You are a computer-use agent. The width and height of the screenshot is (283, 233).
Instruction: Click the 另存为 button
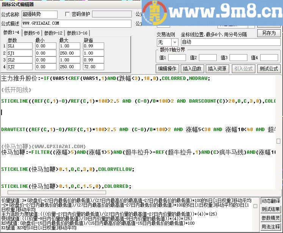[x=269, y=33]
